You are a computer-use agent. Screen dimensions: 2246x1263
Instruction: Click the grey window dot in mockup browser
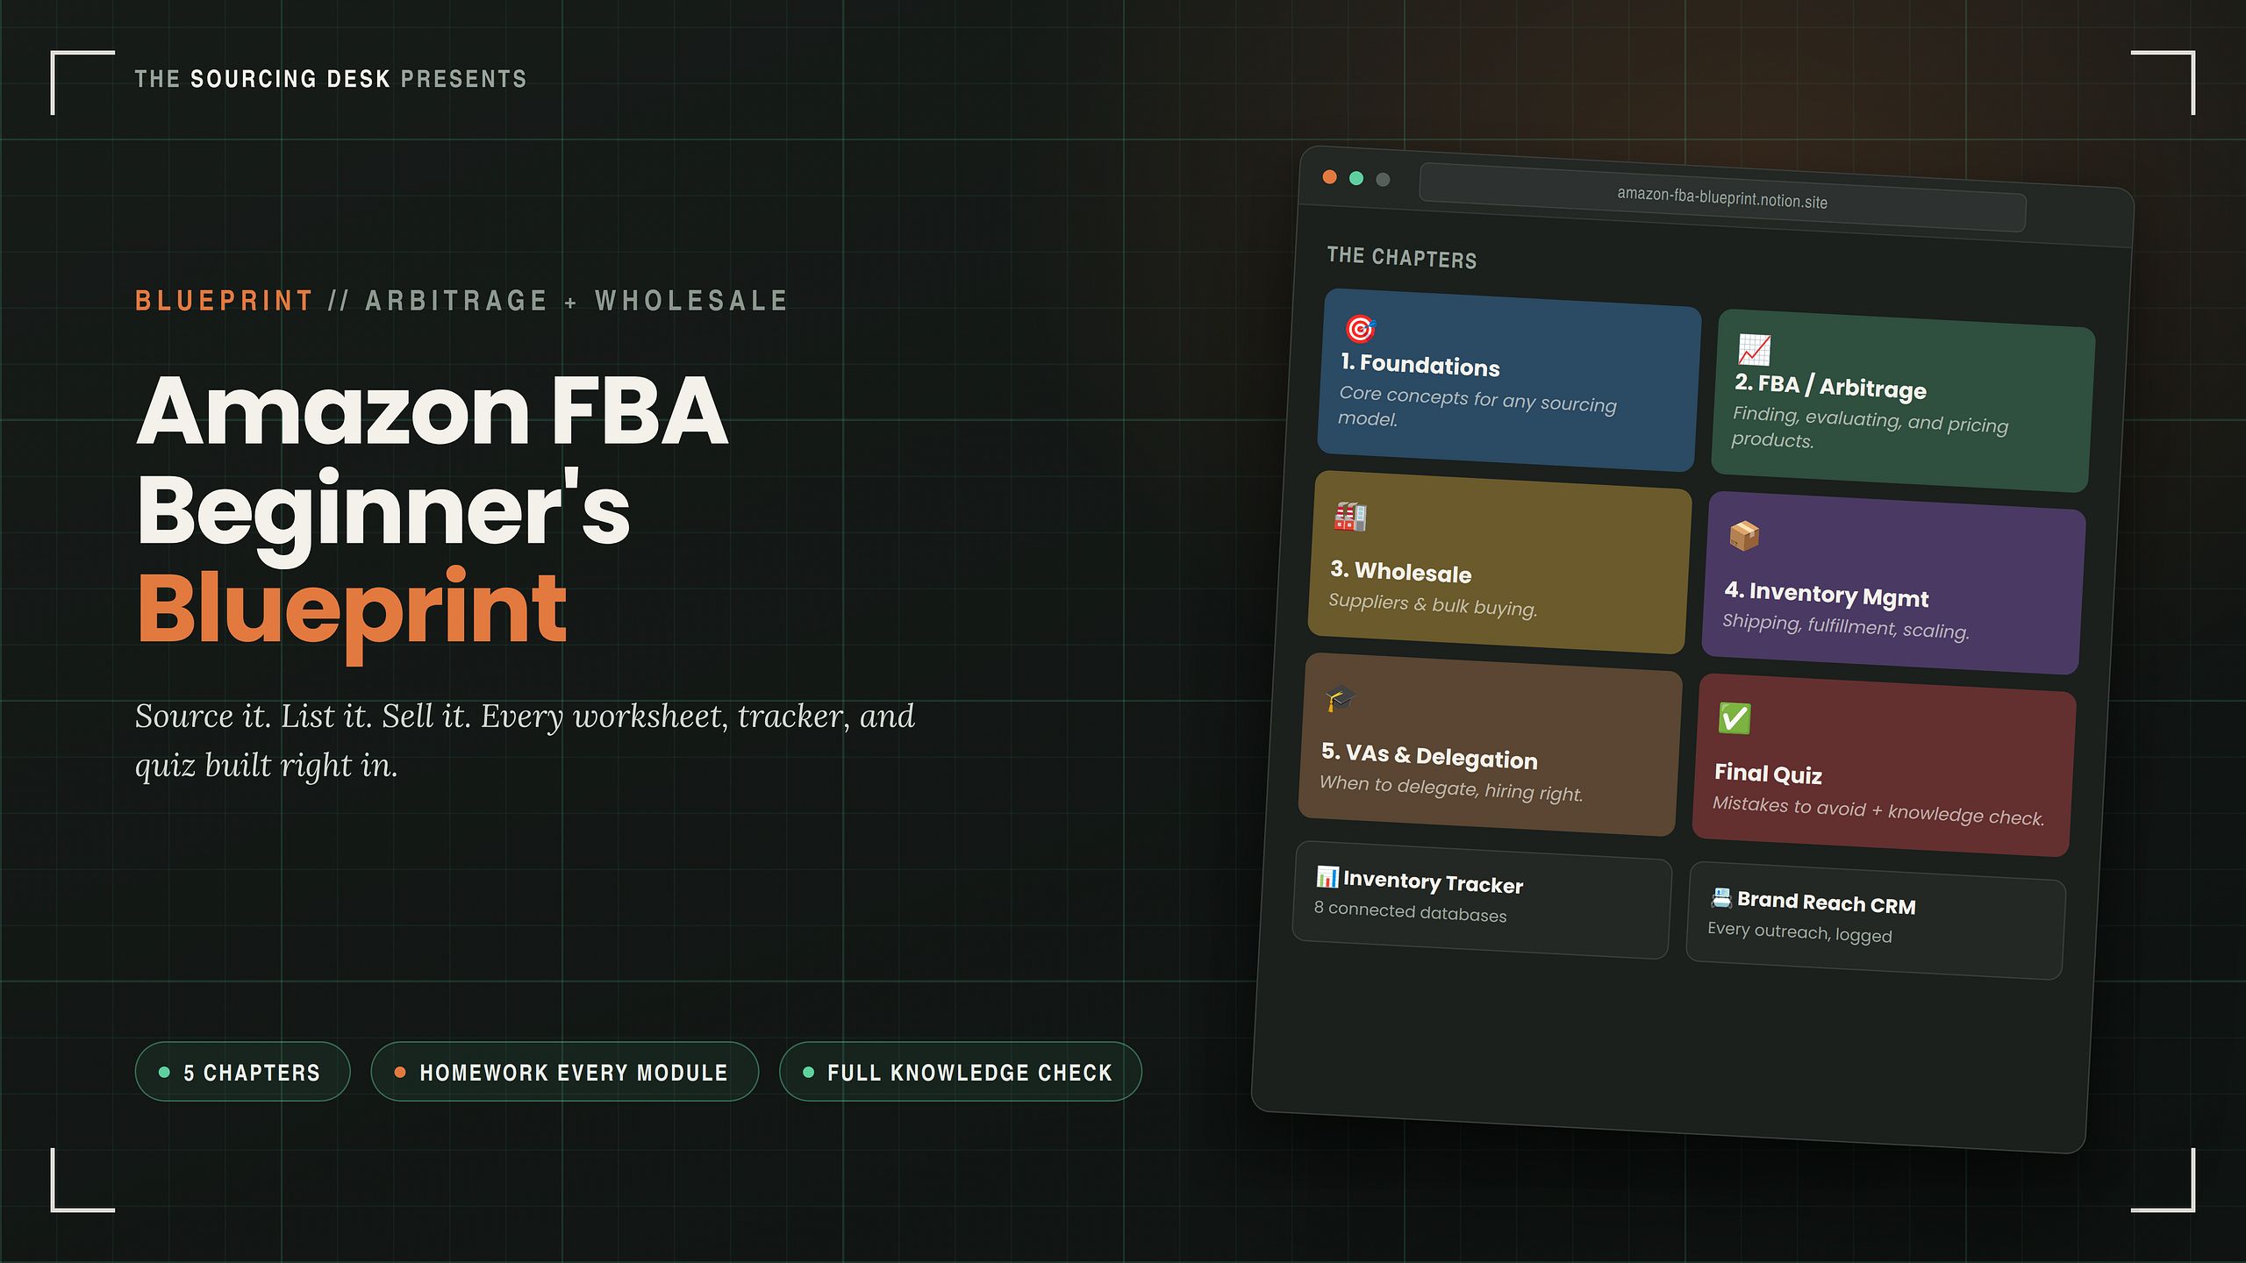pyautogui.click(x=1384, y=180)
